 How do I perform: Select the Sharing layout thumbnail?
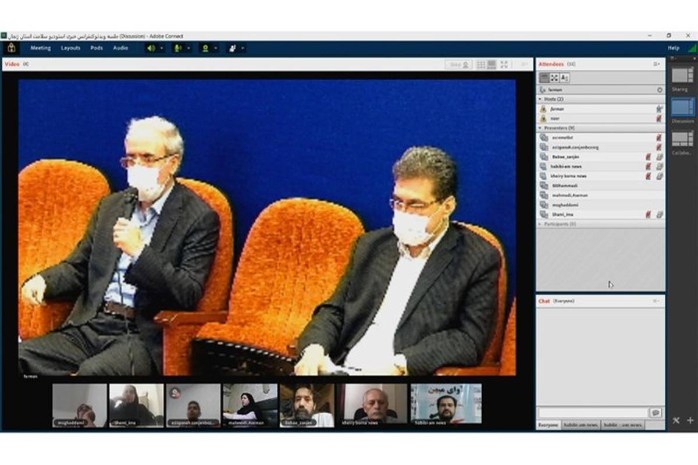(682, 75)
